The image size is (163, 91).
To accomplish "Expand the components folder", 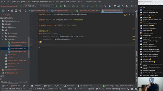I will tap(3, 36).
